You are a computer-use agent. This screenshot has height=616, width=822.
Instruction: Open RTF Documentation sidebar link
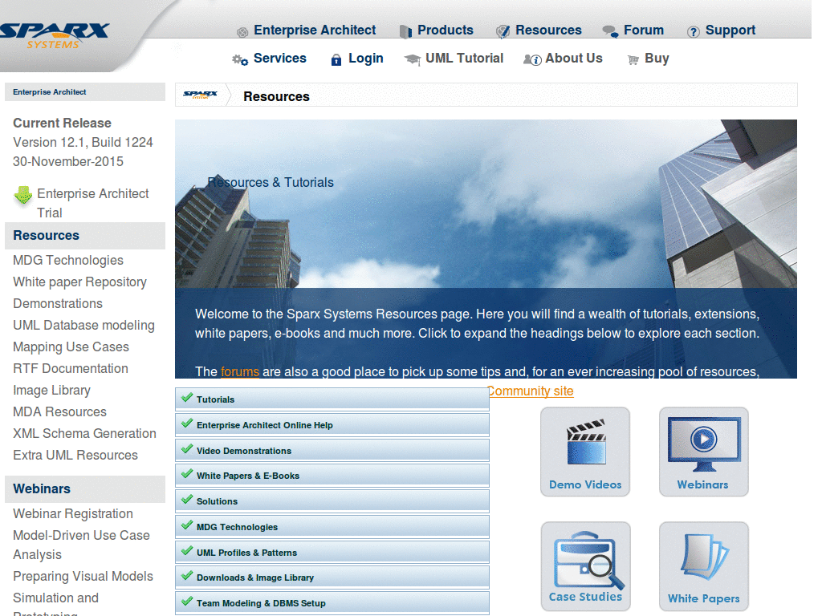tap(71, 369)
